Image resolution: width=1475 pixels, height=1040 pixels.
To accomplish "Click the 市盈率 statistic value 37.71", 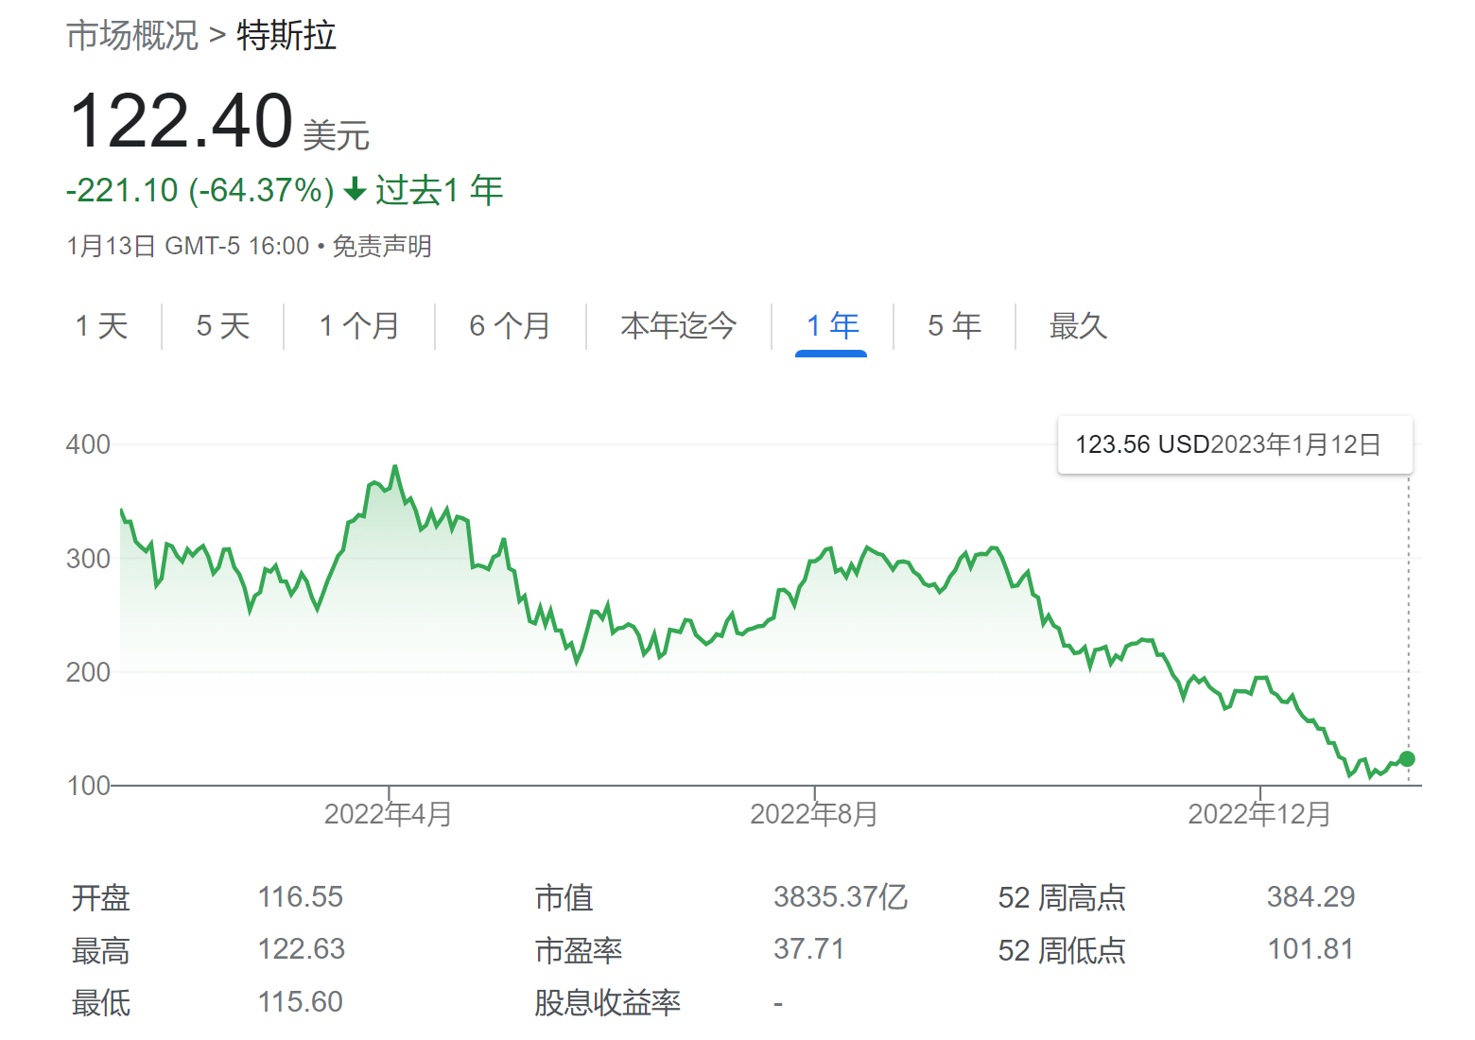I will (808, 949).
